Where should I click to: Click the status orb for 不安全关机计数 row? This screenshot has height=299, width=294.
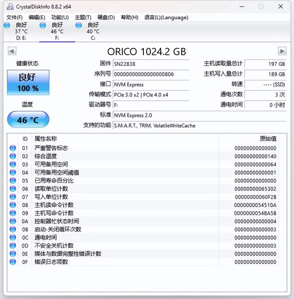13,246
